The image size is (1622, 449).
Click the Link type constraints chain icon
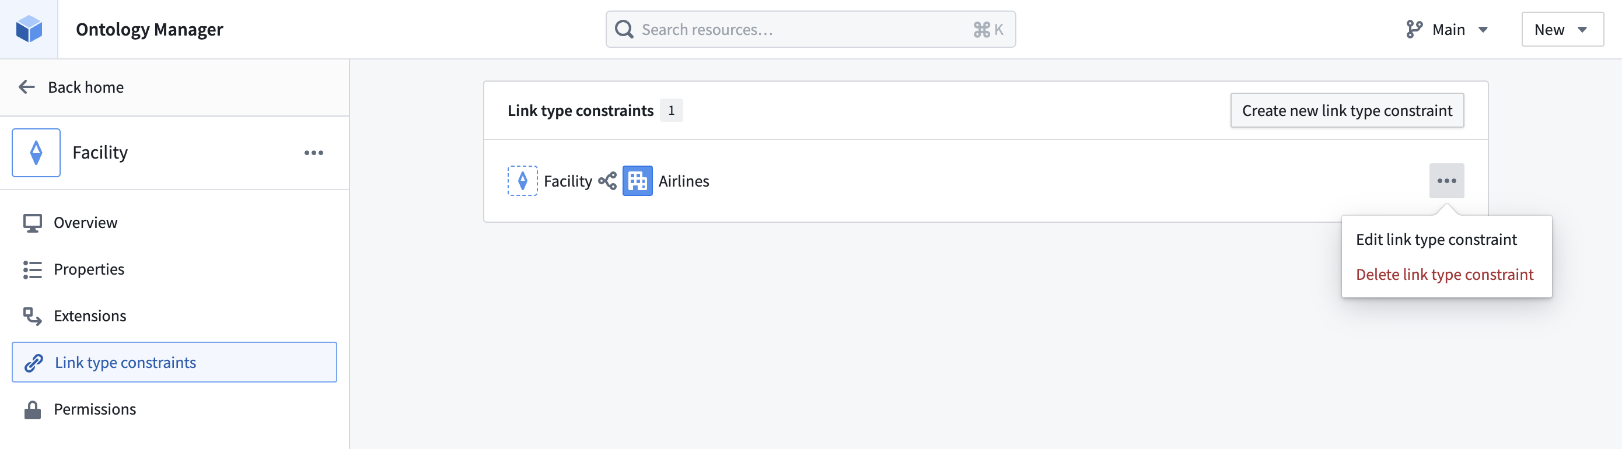coord(33,363)
